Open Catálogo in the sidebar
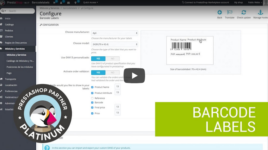This screenshot has width=268, height=150. 9,24
